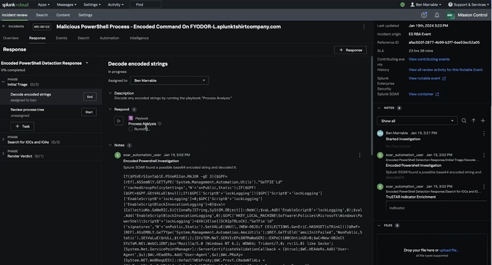Click the search icon in Notes panel

(464, 121)
